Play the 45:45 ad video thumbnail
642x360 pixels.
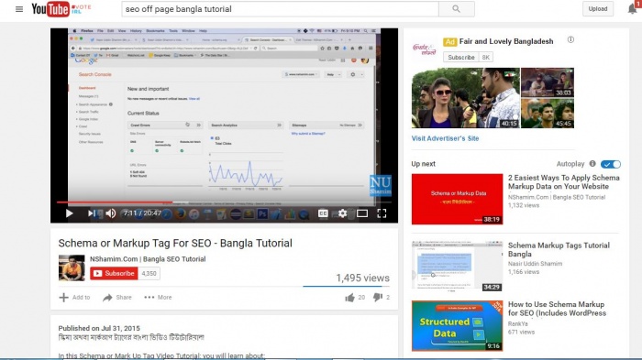(x=548, y=114)
